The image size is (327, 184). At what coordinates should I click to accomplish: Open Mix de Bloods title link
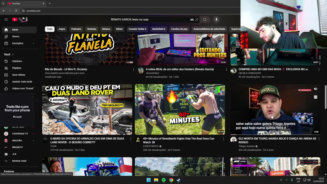click(66, 69)
